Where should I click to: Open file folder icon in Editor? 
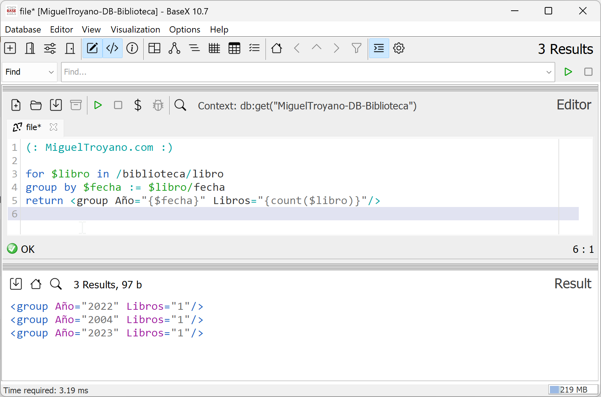[x=36, y=105]
